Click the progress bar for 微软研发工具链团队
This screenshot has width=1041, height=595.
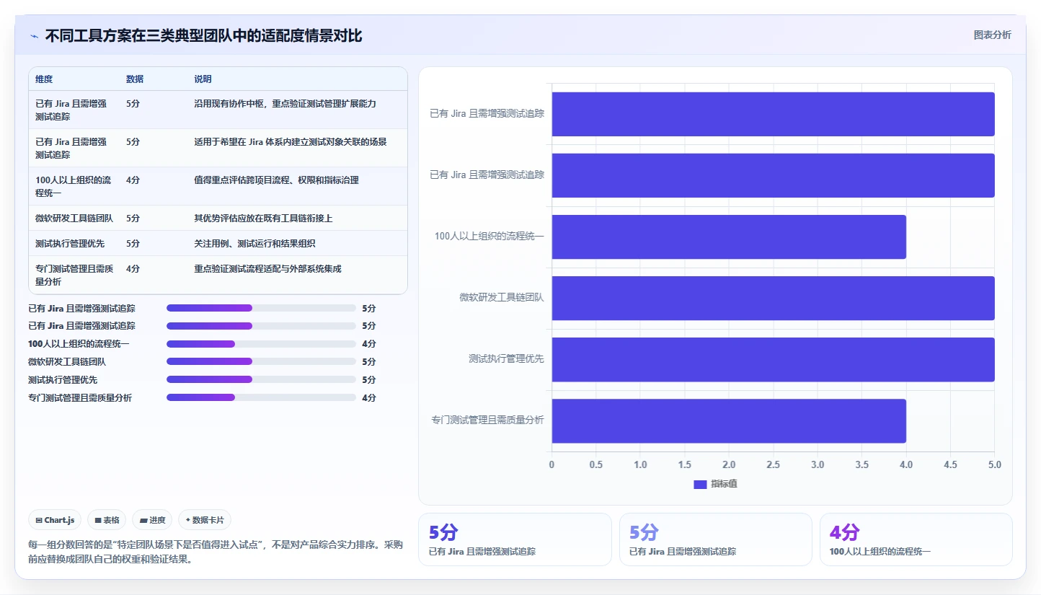(261, 362)
